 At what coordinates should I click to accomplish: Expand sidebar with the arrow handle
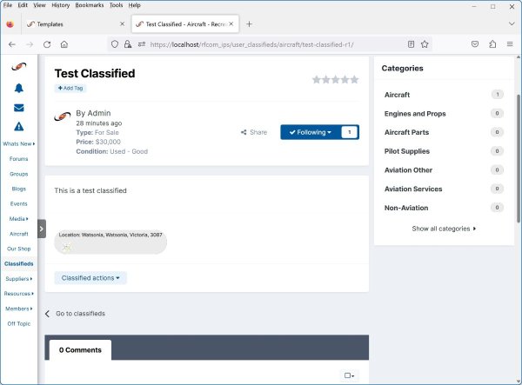41,228
